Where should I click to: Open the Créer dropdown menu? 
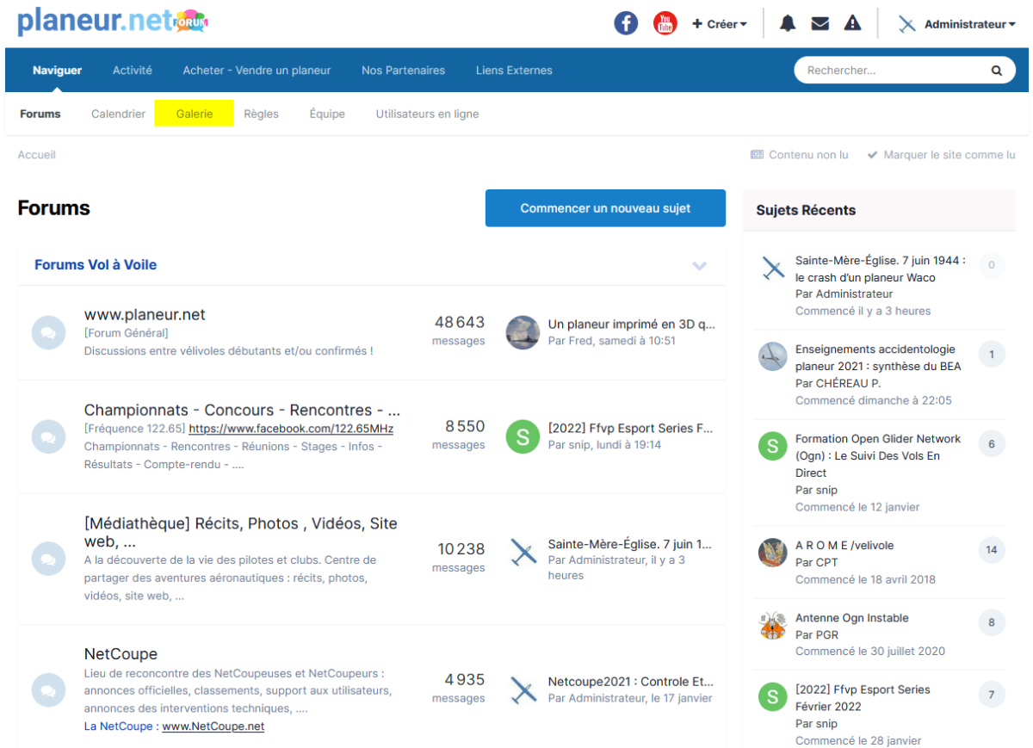click(x=720, y=24)
